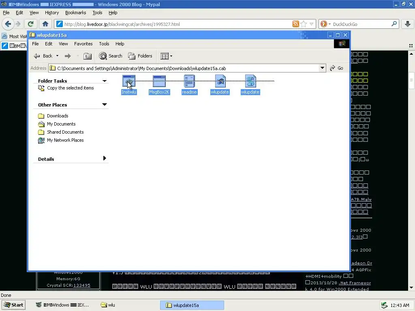Click the Search toolbar button
The width and height of the screenshot is (415, 311).
[x=111, y=56]
